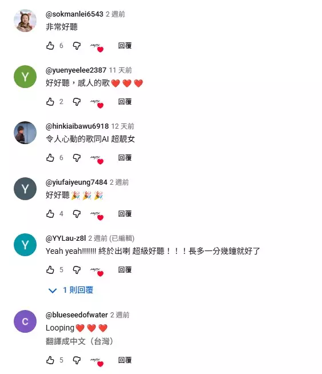Click 回覆 under @blueseedofwater's comment

(125, 360)
